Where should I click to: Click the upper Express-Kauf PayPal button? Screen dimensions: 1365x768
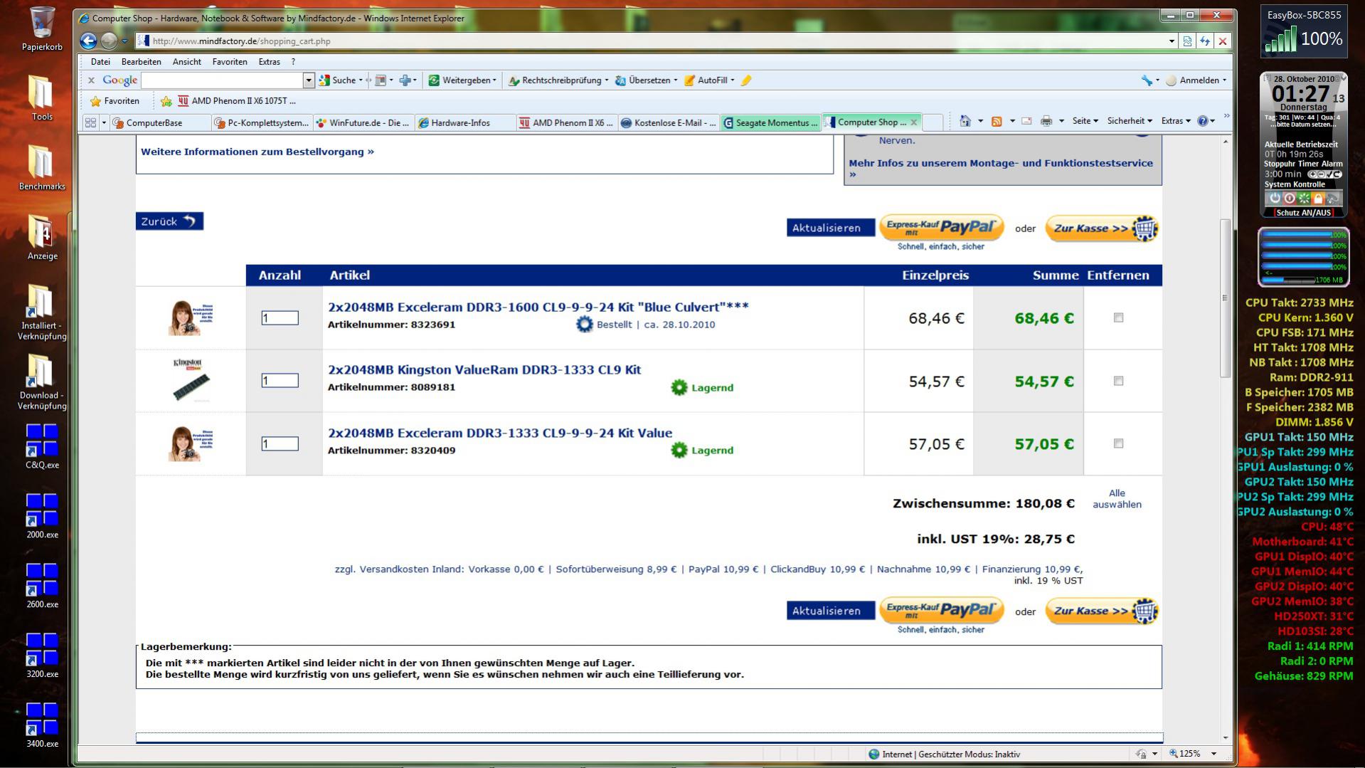941,228
